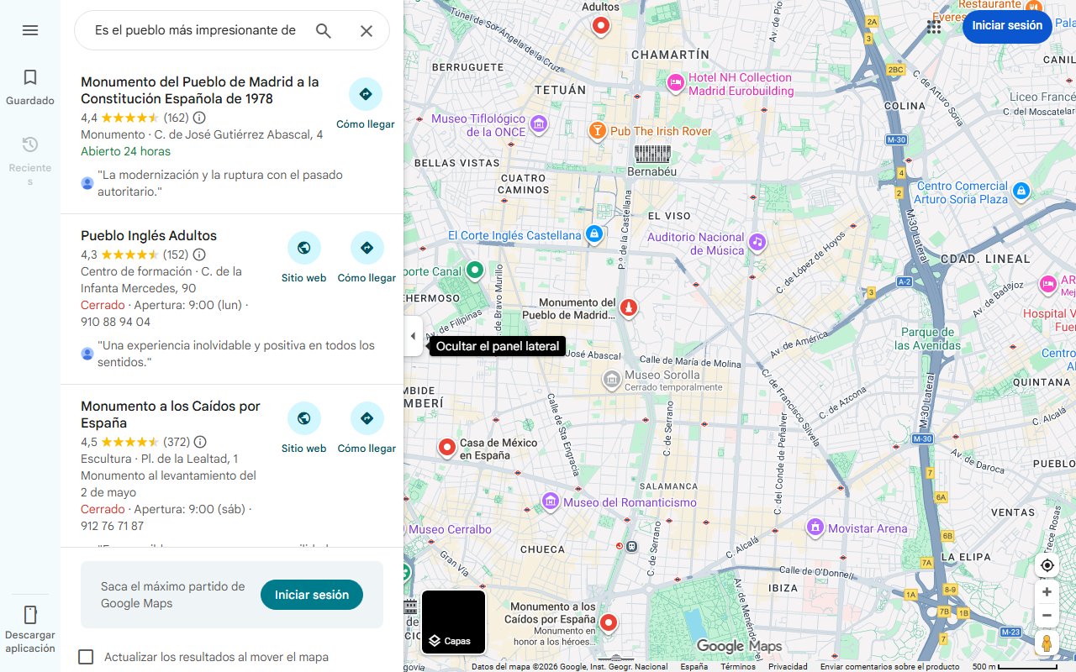This screenshot has height=672, width=1076.
Task: Sign in via top-right Iniciar sesión button
Action: (1006, 26)
